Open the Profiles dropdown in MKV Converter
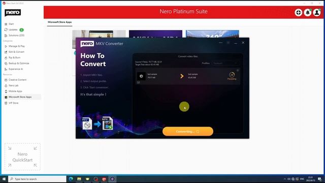325x183 pixels. (225, 63)
